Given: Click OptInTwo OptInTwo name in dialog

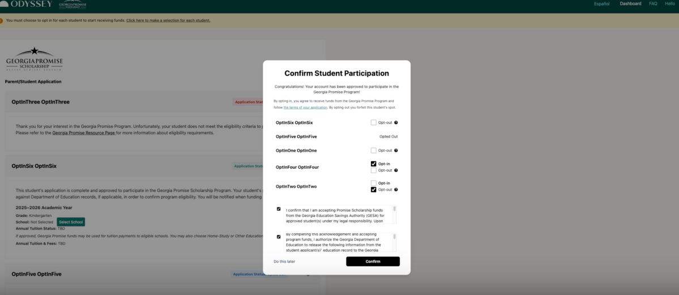Looking at the screenshot, I should 296,186.
